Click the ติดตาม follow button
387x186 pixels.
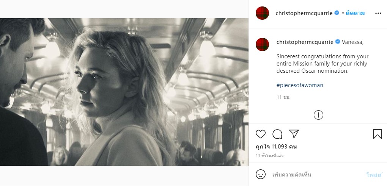click(x=356, y=13)
